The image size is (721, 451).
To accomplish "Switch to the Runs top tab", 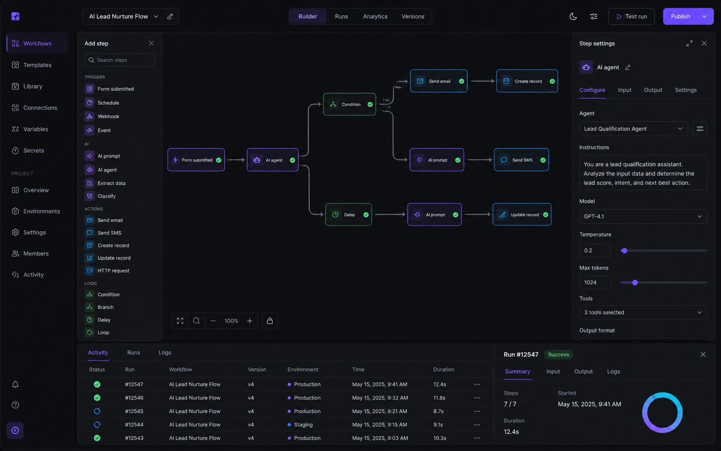I will pyautogui.click(x=341, y=16).
